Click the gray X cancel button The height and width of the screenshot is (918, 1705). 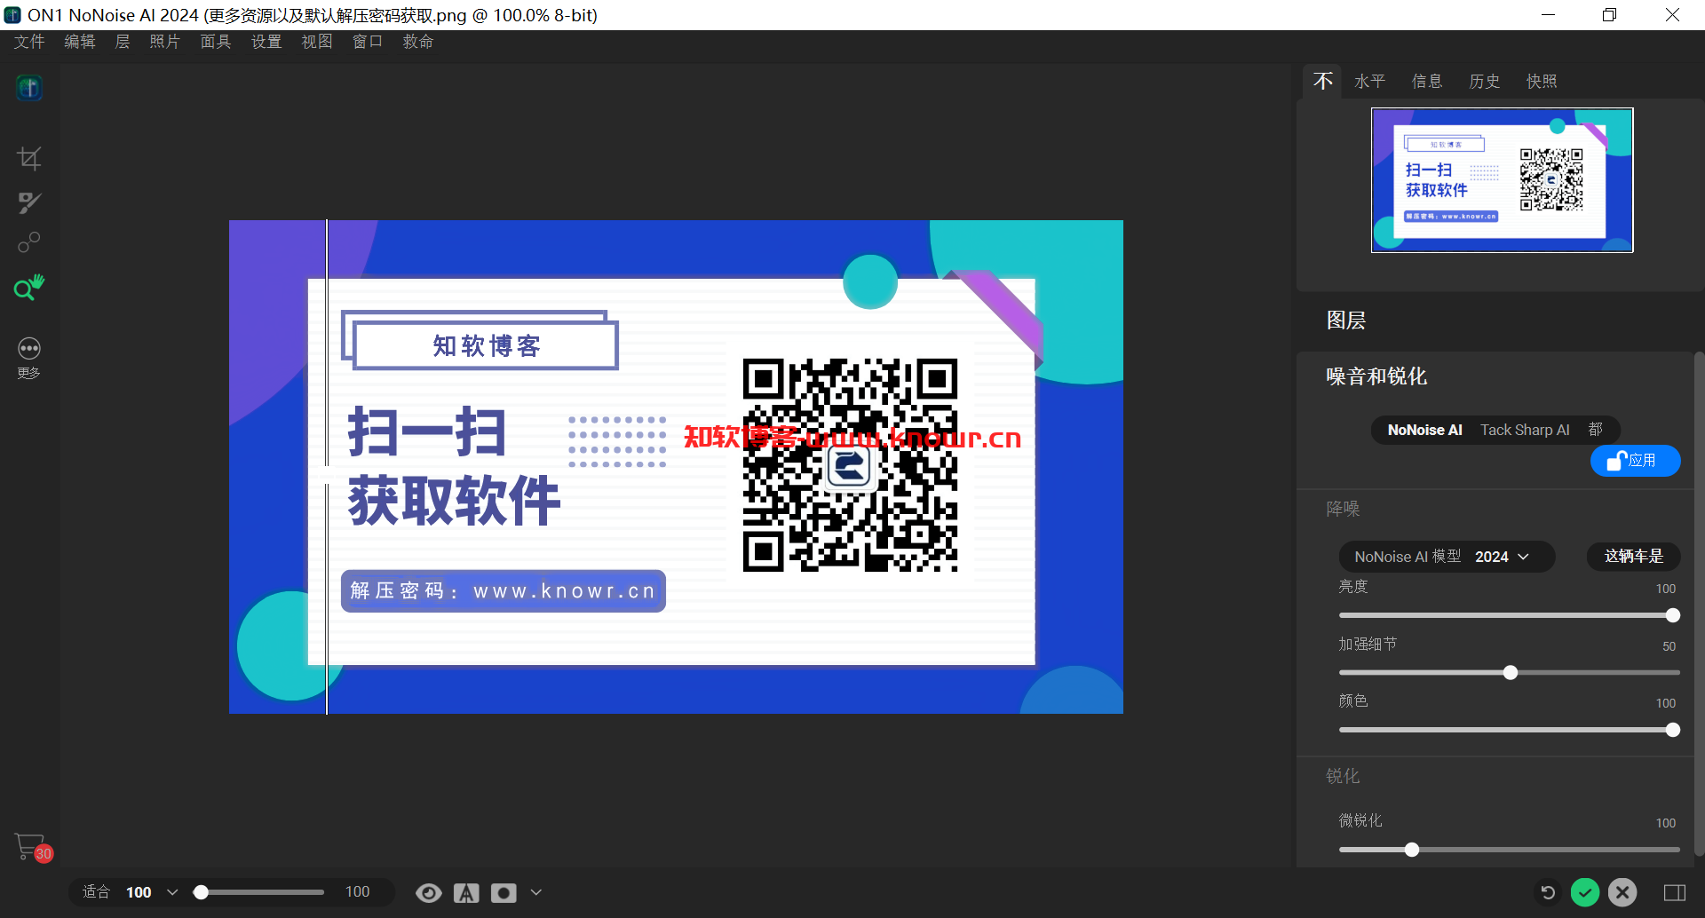1622,892
